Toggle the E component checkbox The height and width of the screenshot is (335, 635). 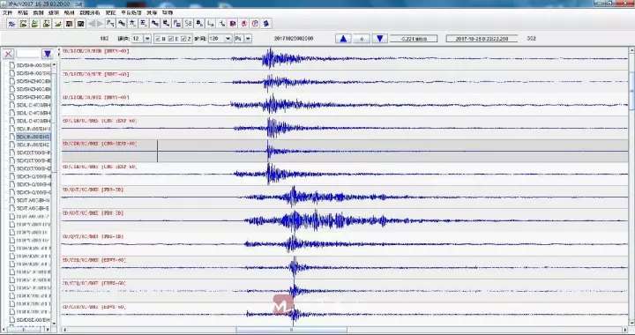click(171, 39)
